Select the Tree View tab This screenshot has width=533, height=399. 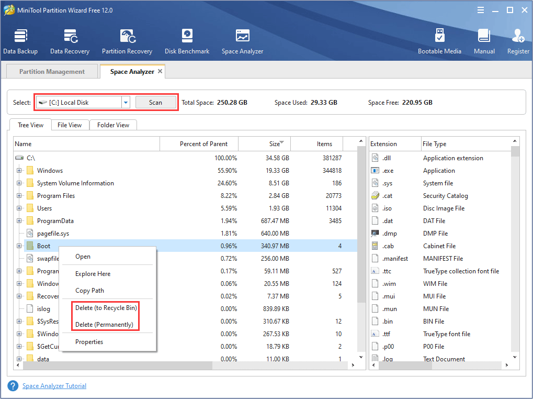coord(30,125)
